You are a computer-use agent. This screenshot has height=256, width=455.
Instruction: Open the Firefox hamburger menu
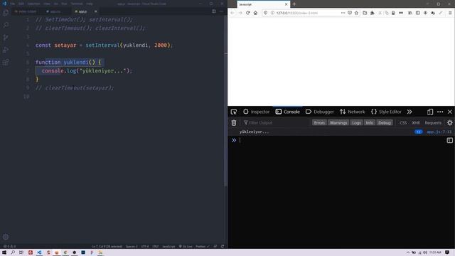coord(450,13)
